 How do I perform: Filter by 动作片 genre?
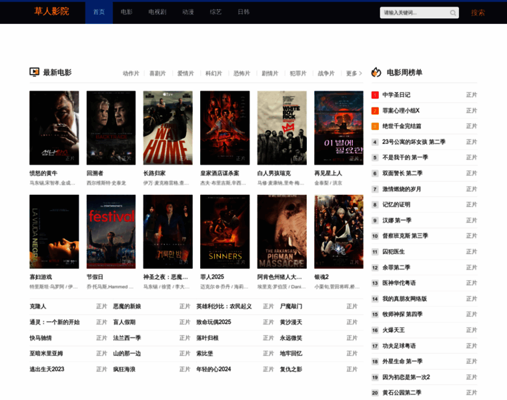tap(131, 73)
